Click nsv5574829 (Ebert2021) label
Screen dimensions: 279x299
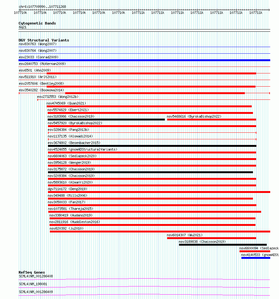click(68, 110)
